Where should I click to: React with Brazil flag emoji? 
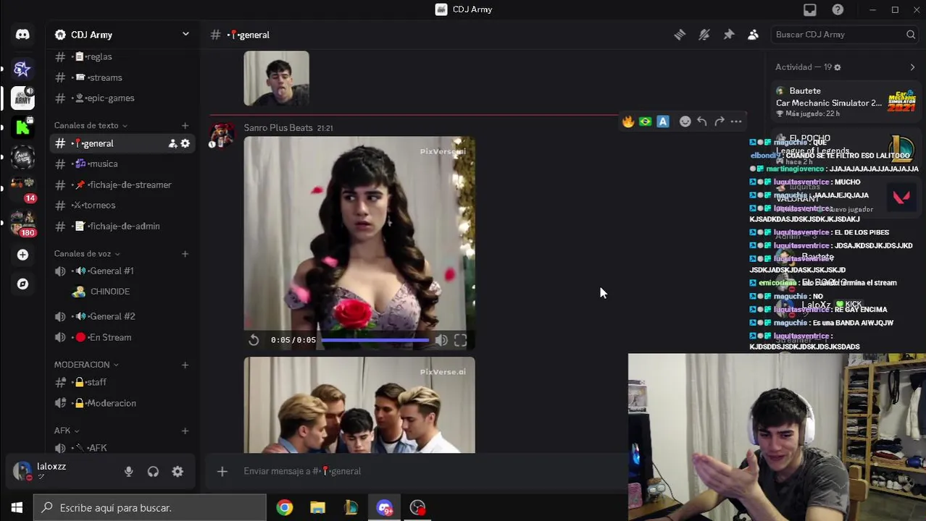pyautogui.click(x=646, y=122)
